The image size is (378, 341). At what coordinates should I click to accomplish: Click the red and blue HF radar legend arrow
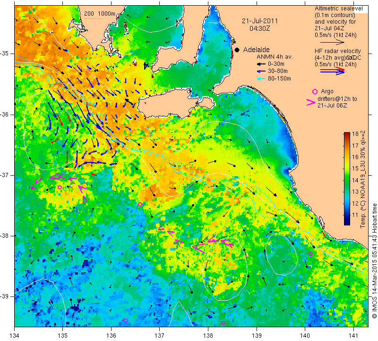pos(333,71)
